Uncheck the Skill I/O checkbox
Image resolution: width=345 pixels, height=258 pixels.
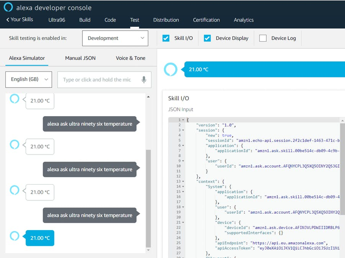[166, 38]
